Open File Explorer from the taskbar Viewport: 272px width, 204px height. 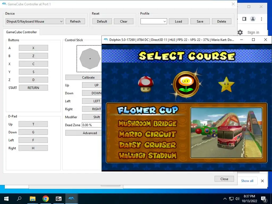coord(32,199)
